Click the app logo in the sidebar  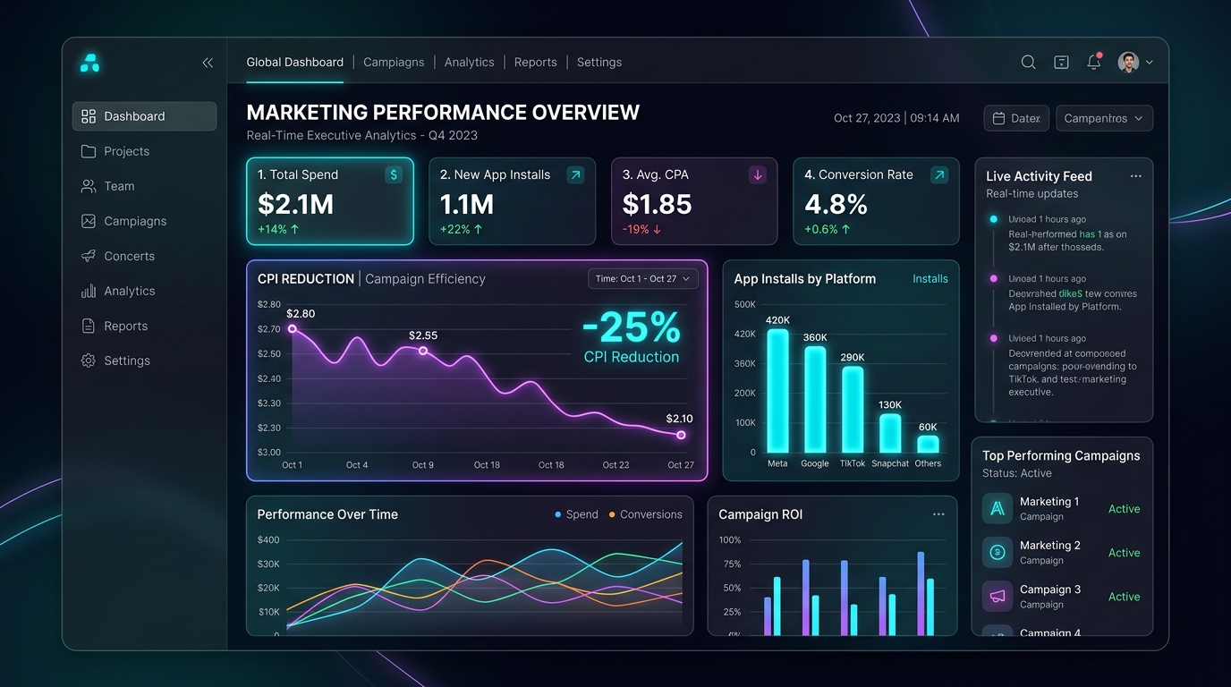pos(89,63)
